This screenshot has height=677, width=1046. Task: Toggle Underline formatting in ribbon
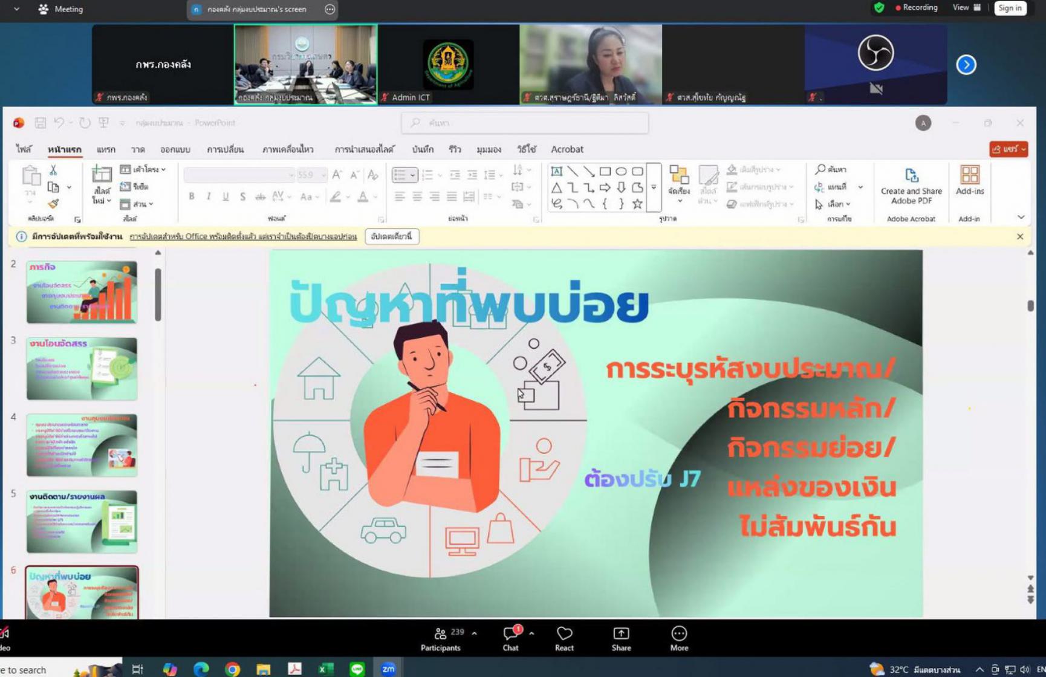226,196
